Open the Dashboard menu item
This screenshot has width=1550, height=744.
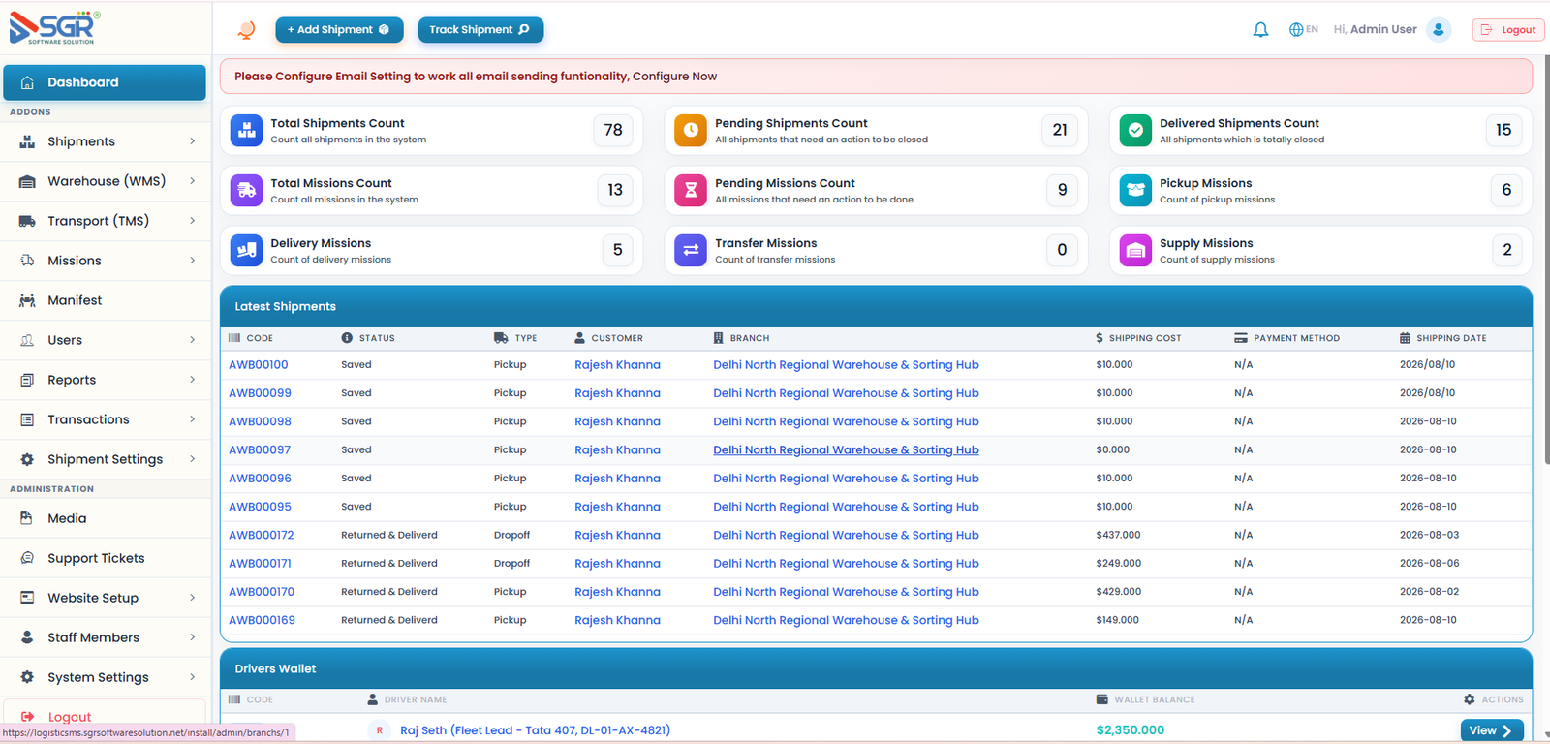click(105, 82)
